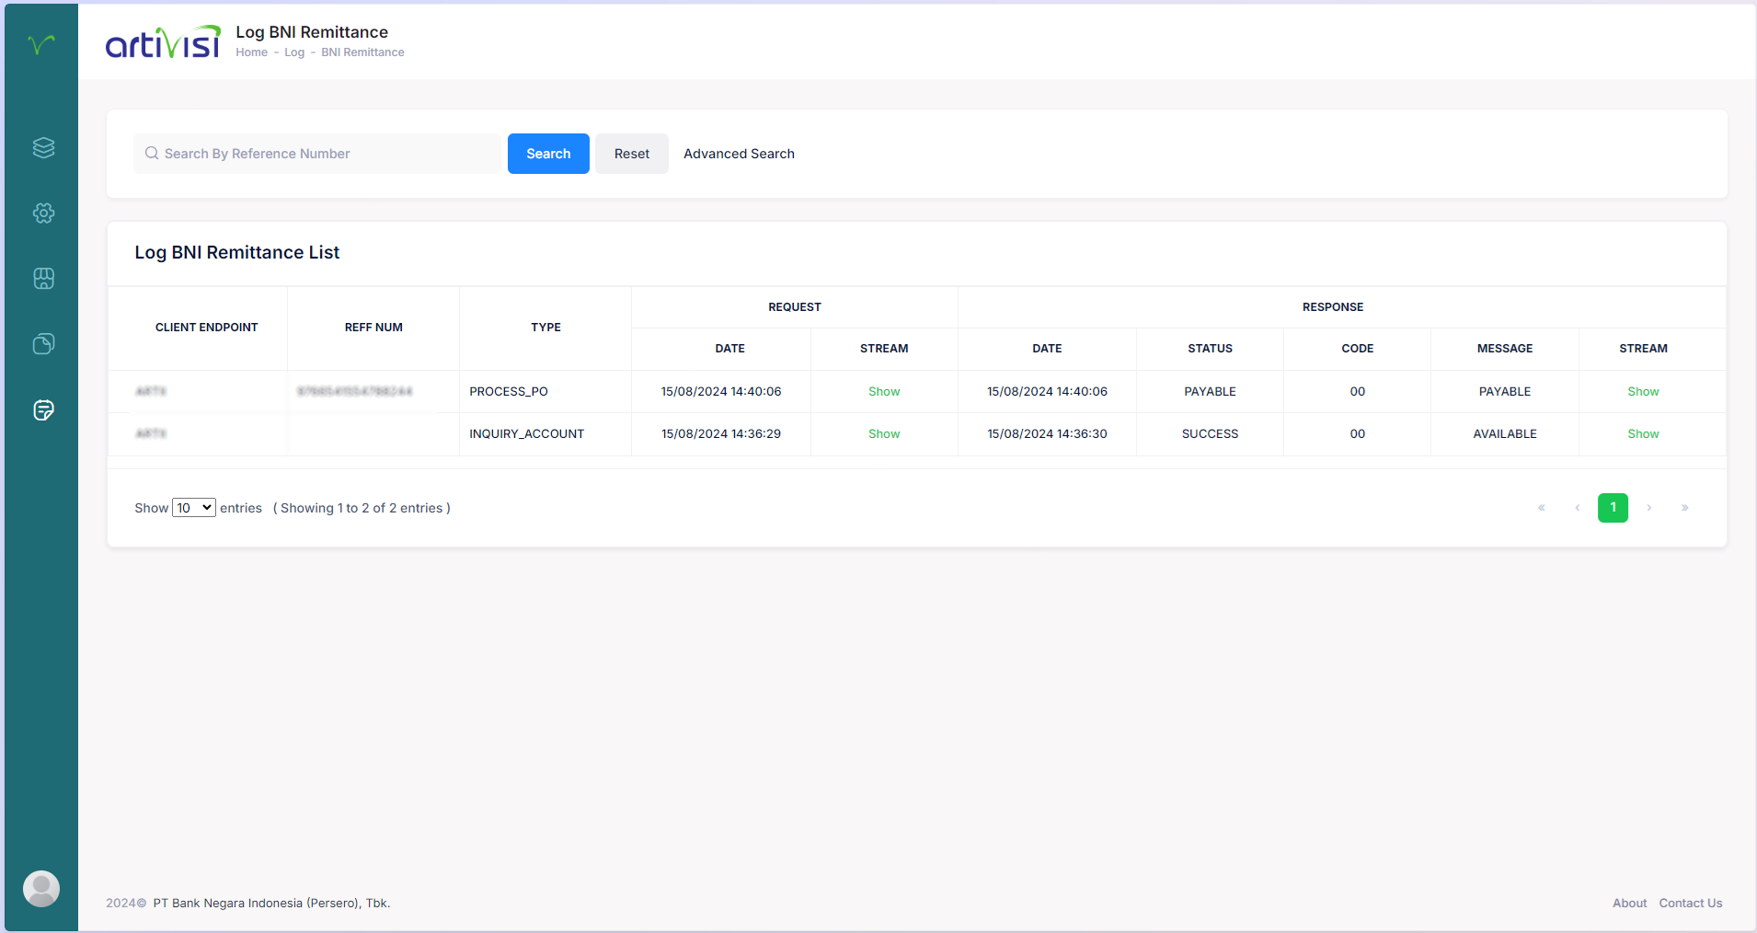Click the magnifier icon in the search field
Viewport: 1757px width, 933px height.
(x=152, y=154)
